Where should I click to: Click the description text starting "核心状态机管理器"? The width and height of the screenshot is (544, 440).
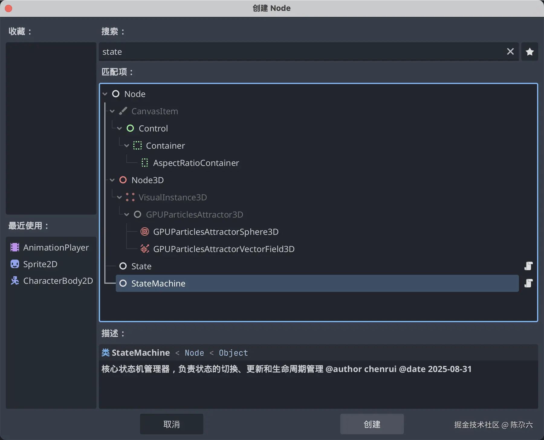[x=287, y=369]
